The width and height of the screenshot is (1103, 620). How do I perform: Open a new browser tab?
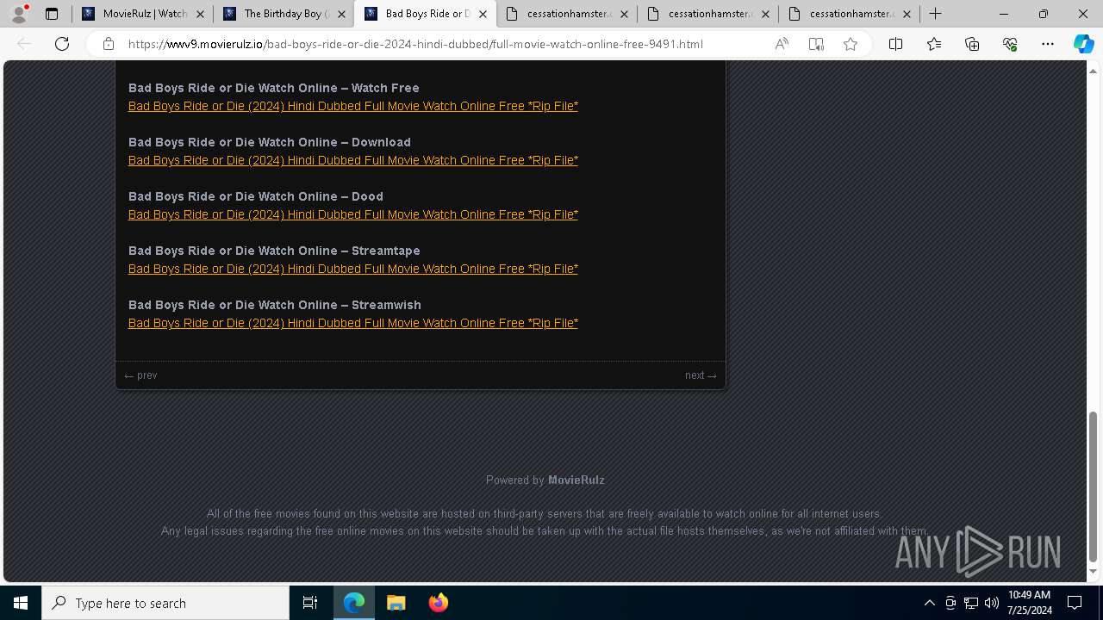click(x=935, y=14)
